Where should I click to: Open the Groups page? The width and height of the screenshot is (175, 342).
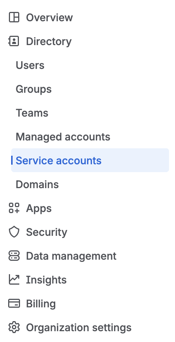34,89
